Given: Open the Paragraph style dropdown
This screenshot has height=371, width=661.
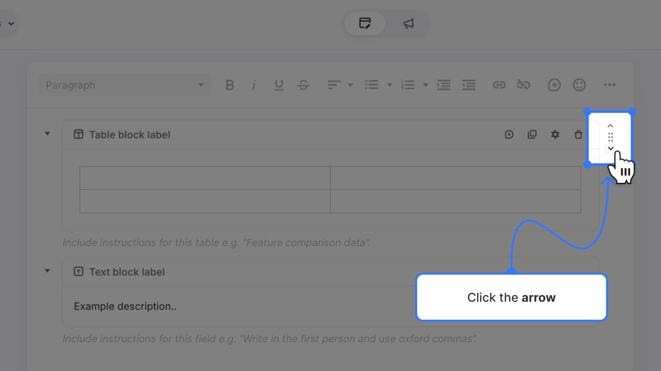Looking at the screenshot, I should pos(125,85).
